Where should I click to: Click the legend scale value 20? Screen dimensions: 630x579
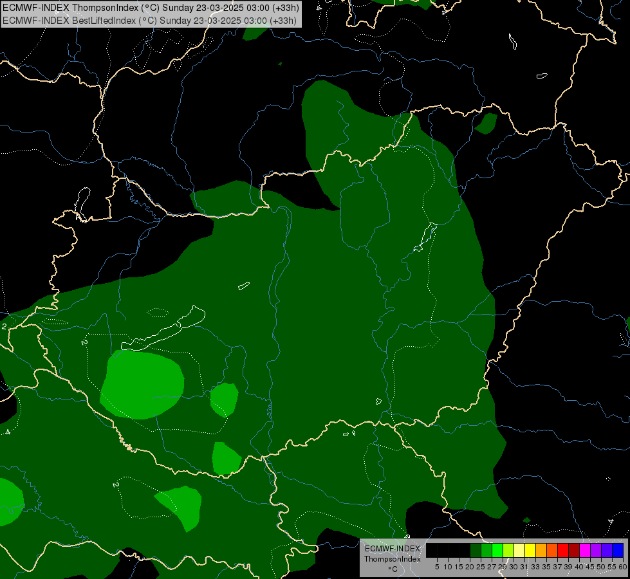point(470,567)
